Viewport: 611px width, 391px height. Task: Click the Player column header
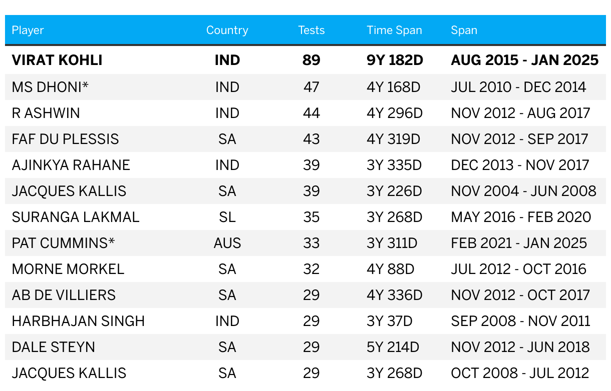coord(28,30)
